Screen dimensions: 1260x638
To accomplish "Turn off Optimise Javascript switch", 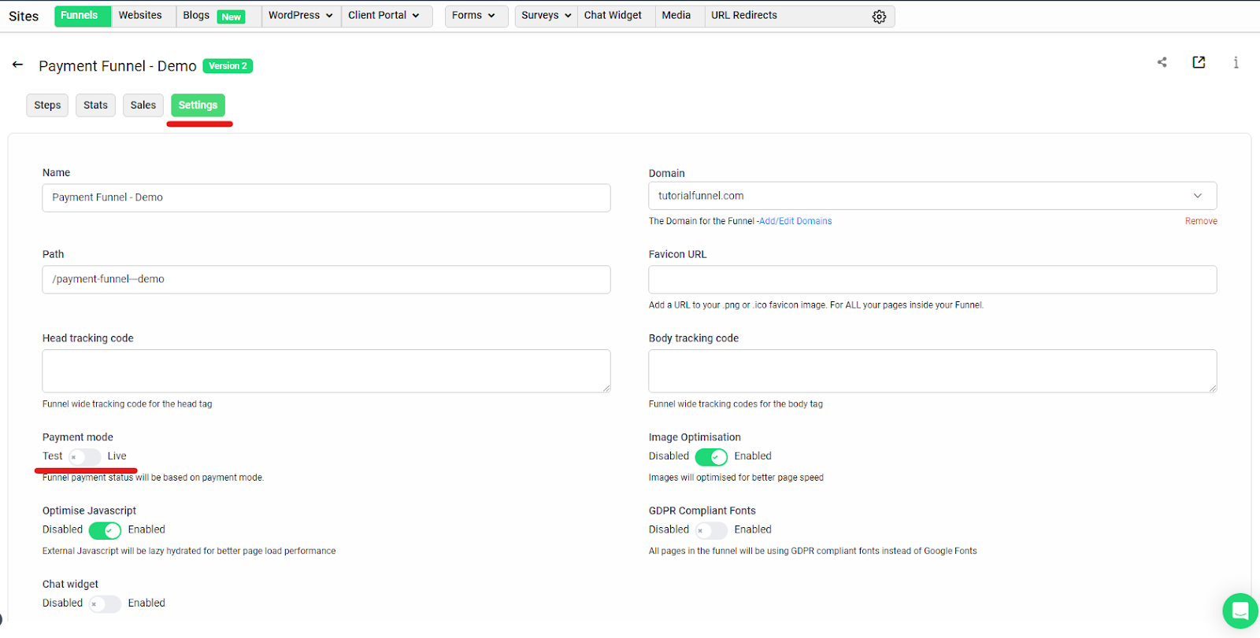I will pos(105,530).
